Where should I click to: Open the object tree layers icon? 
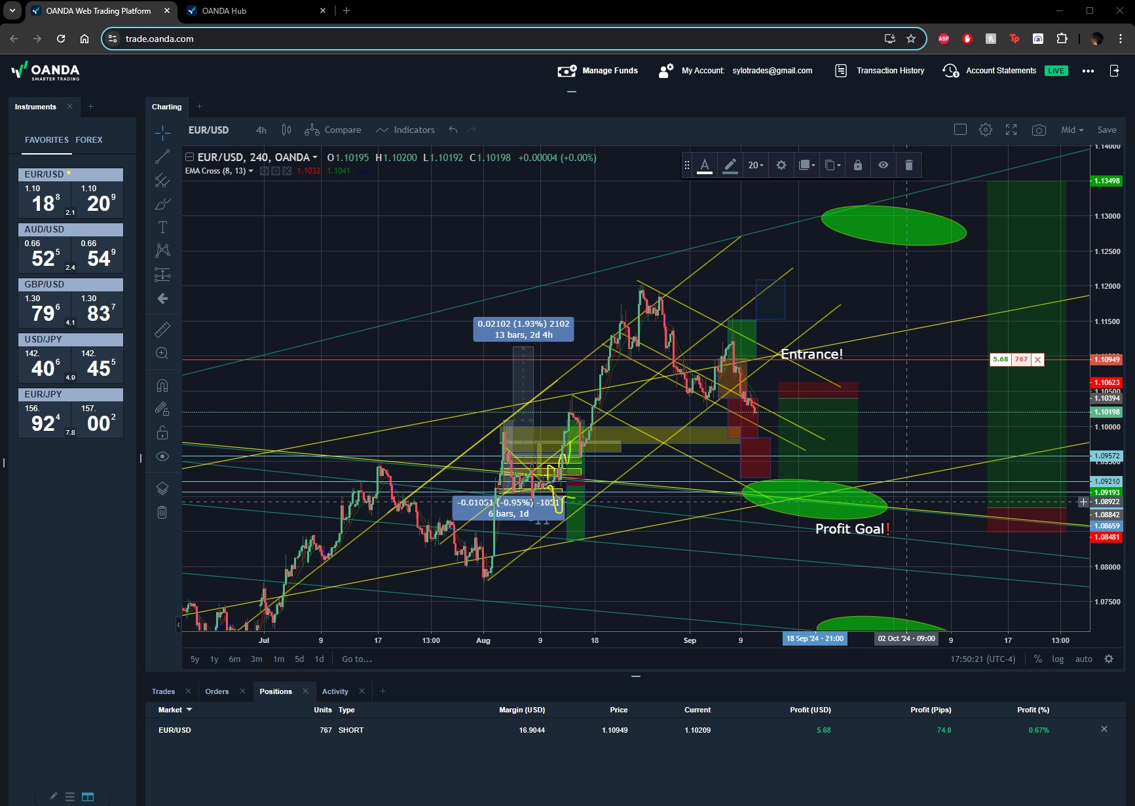coord(162,488)
